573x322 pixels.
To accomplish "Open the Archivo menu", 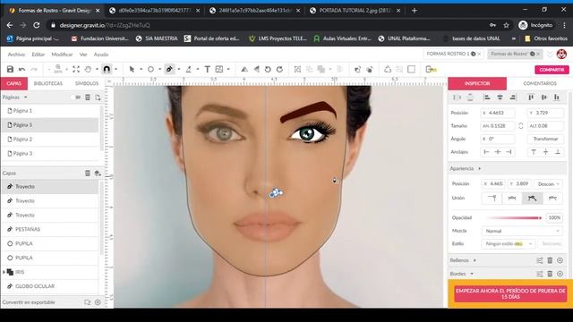I will point(16,55).
